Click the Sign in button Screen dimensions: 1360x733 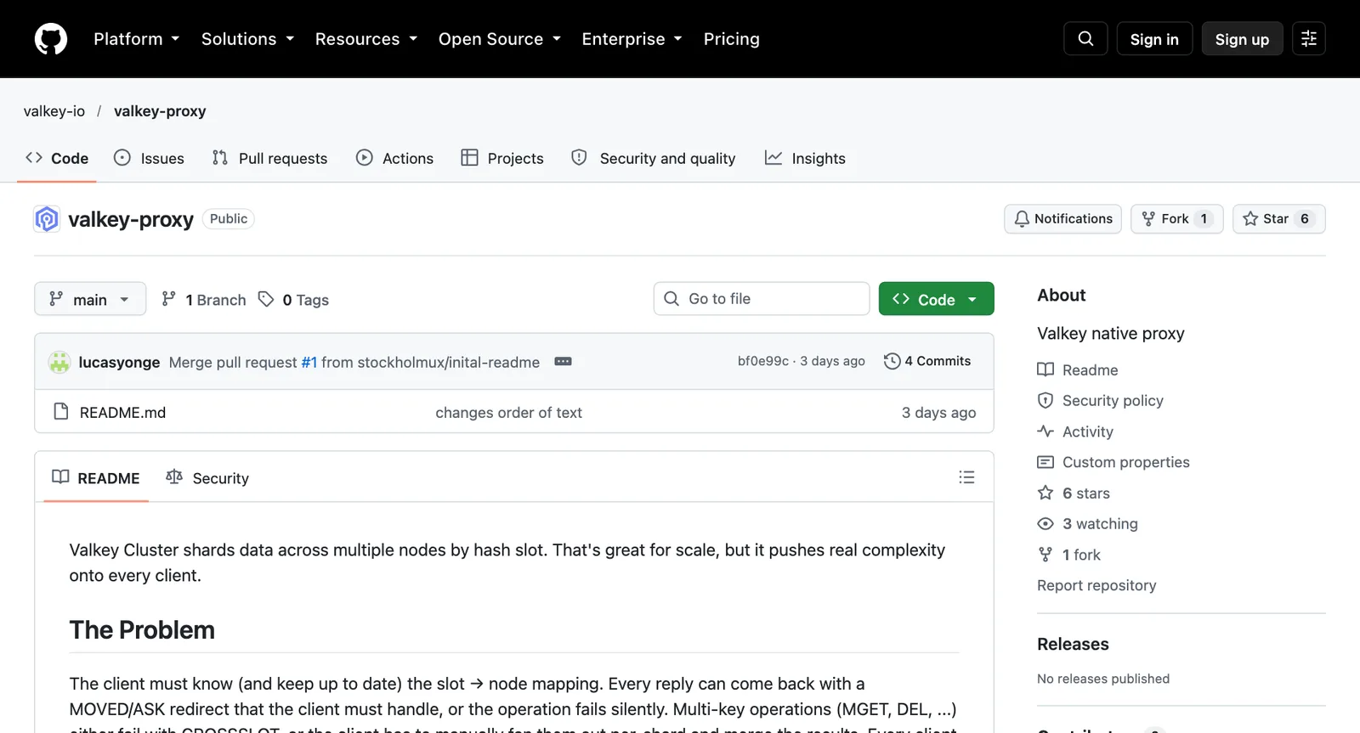click(1153, 39)
